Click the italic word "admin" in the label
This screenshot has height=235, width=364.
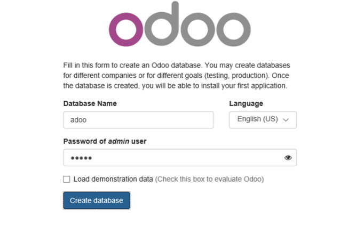[119, 141]
